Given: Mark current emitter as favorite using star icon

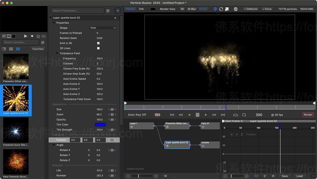Looking at the screenshot, I should coord(38,36).
